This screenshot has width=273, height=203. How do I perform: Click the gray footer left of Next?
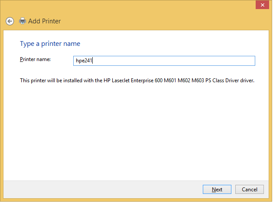[x=104, y=189]
